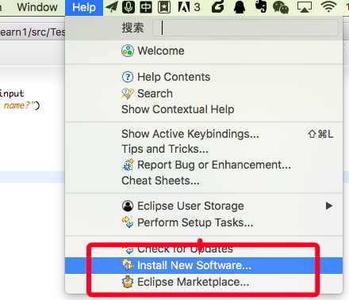Open the Welcome page
The image size is (349, 300).
204,51
